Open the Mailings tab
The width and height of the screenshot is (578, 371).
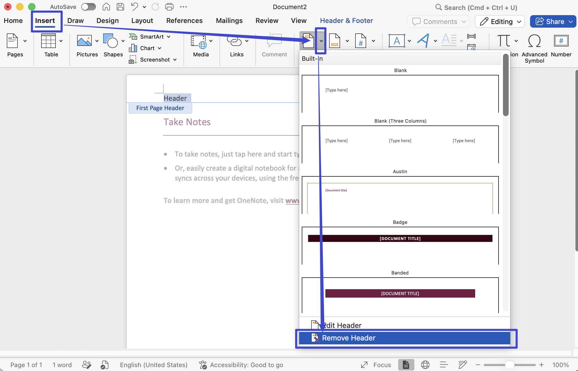tap(229, 21)
